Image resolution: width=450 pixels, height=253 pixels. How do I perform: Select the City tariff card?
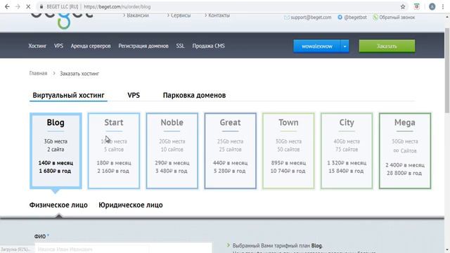click(x=347, y=151)
